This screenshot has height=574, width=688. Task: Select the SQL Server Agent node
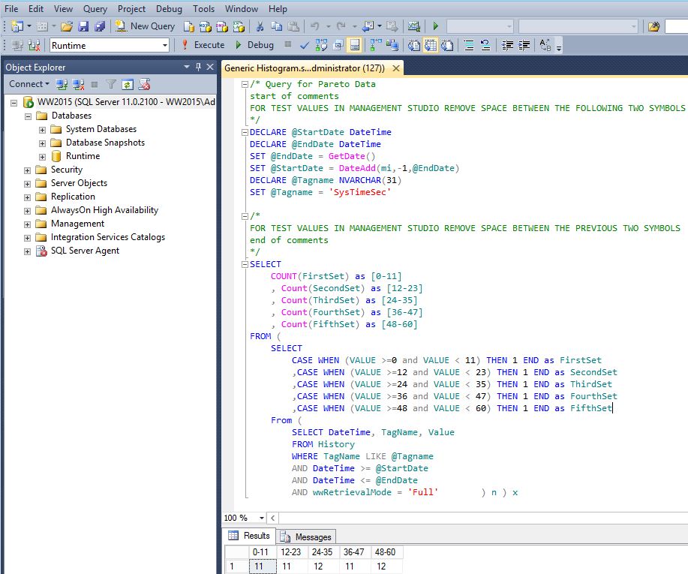(x=85, y=251)
